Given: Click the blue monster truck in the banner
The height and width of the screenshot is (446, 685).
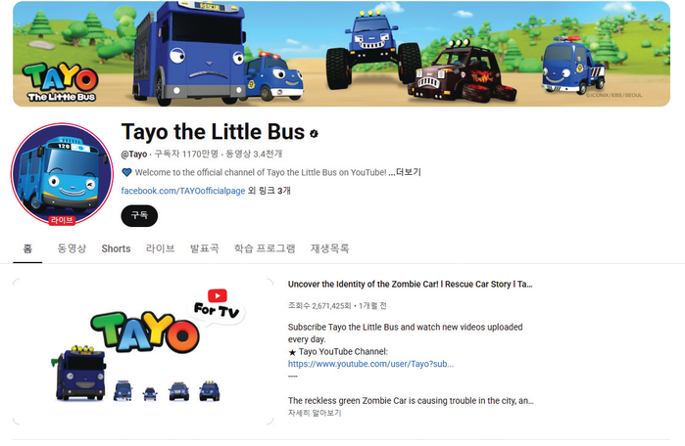Looking at the screenshot, I should pyautogui.click(x=372, y=50).
